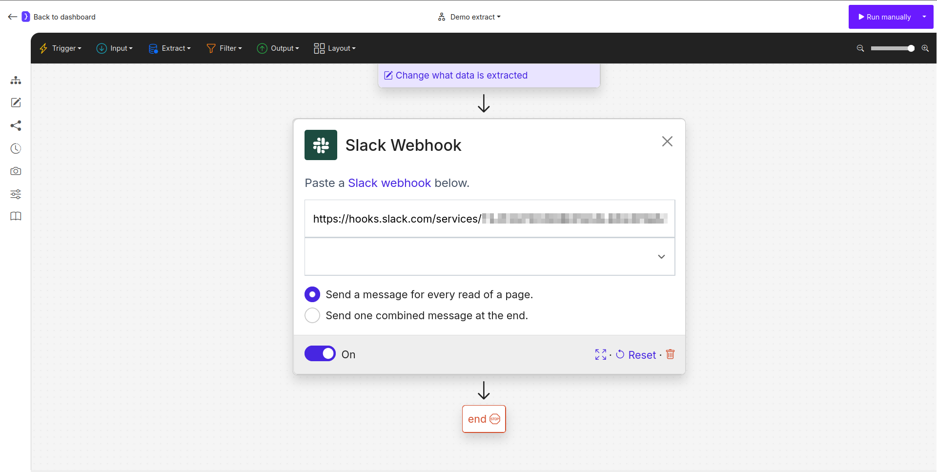937x472 pixels.
Task: Expand the Slack Webhook card to fullscreen
Action: (x=600, y=354)
